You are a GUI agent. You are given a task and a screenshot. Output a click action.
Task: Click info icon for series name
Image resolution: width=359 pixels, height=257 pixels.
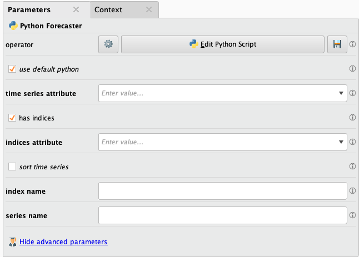coord(352,215)
